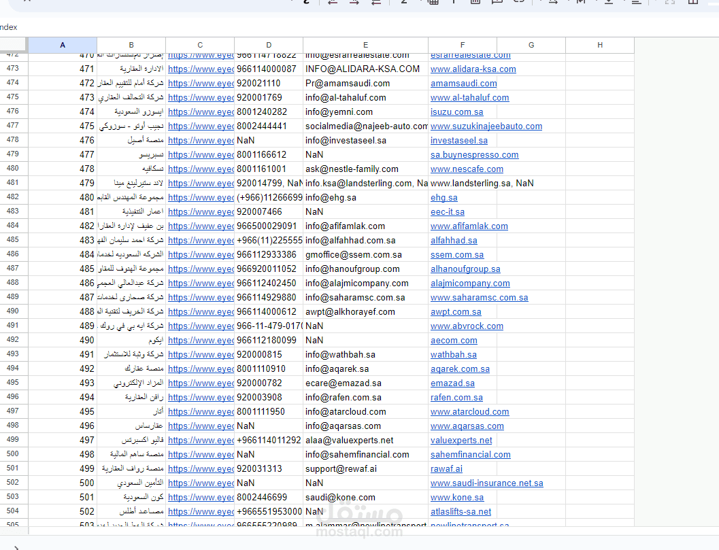
Task: Open the www.kone.sa link
Action: [457, 497]
